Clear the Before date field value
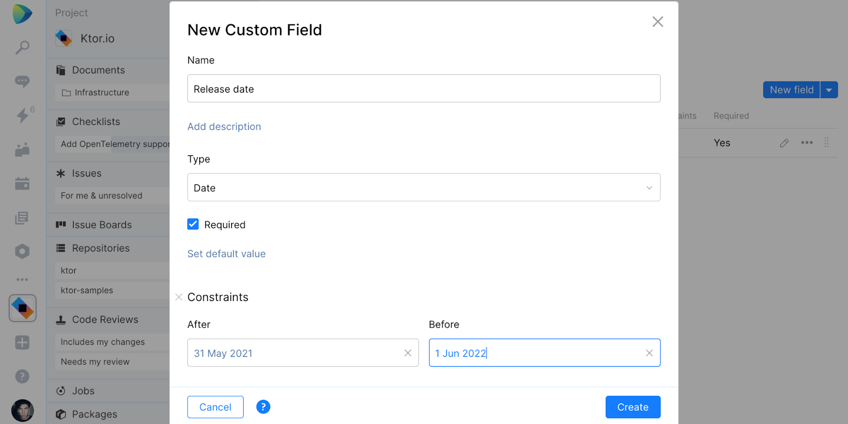The image size is (848, 424). point(649,353)
